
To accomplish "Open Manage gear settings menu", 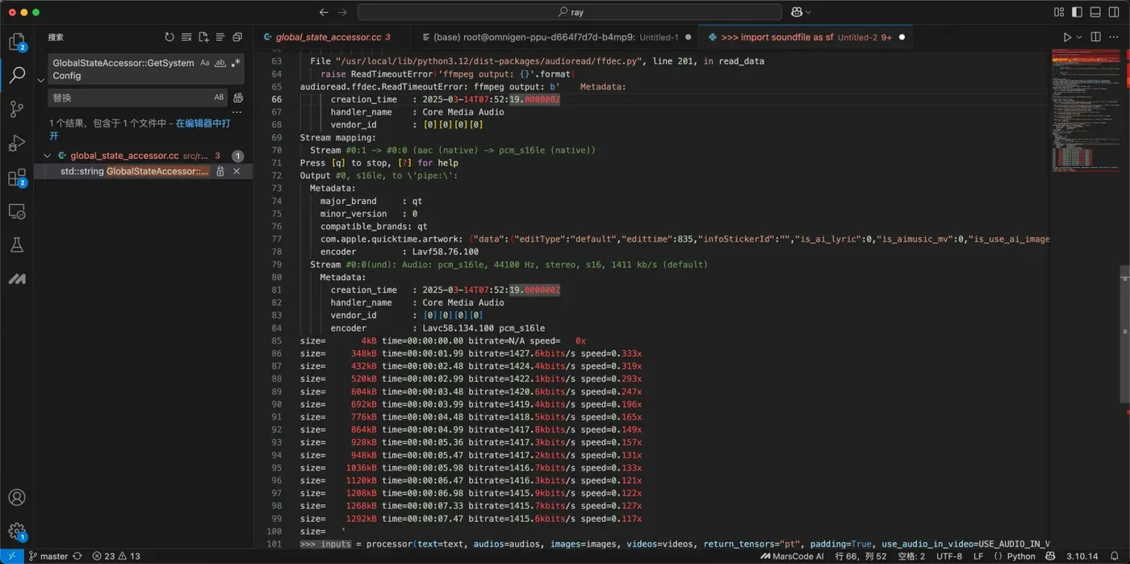I will tap(17, 531).
